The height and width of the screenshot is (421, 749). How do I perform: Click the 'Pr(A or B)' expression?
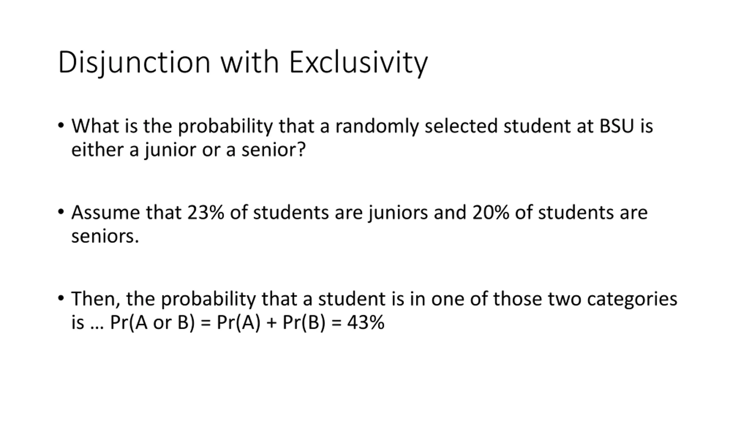tap(152, 323)
